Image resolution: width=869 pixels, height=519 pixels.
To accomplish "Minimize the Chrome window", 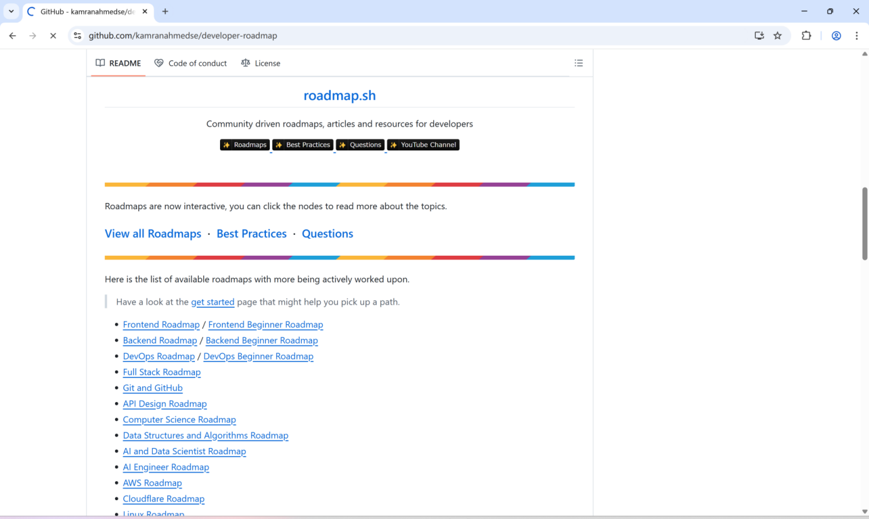I will tap(804, 11).
